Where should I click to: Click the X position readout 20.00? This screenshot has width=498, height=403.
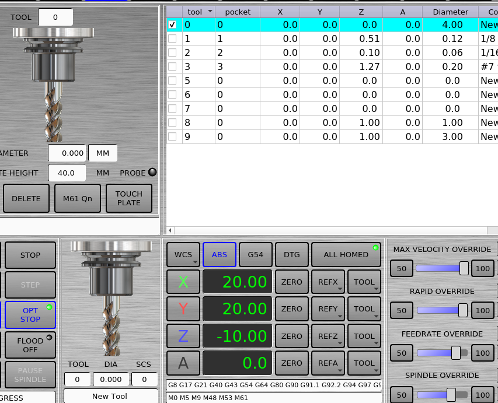click(x=237, y=282)
